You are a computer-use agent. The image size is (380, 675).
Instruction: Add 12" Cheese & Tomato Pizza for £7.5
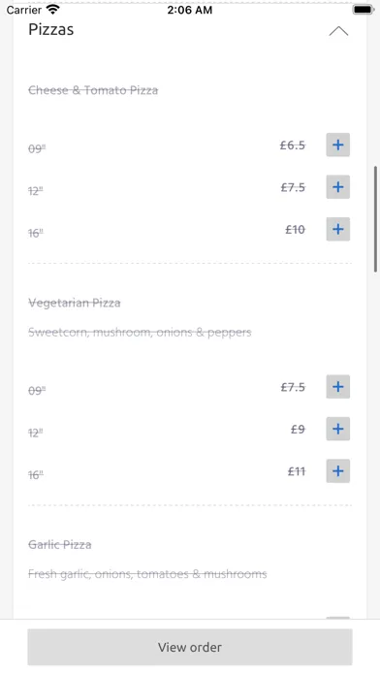point(337,187)
